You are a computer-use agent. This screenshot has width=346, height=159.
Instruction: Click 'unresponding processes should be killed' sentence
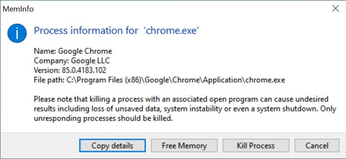point(103,119)
